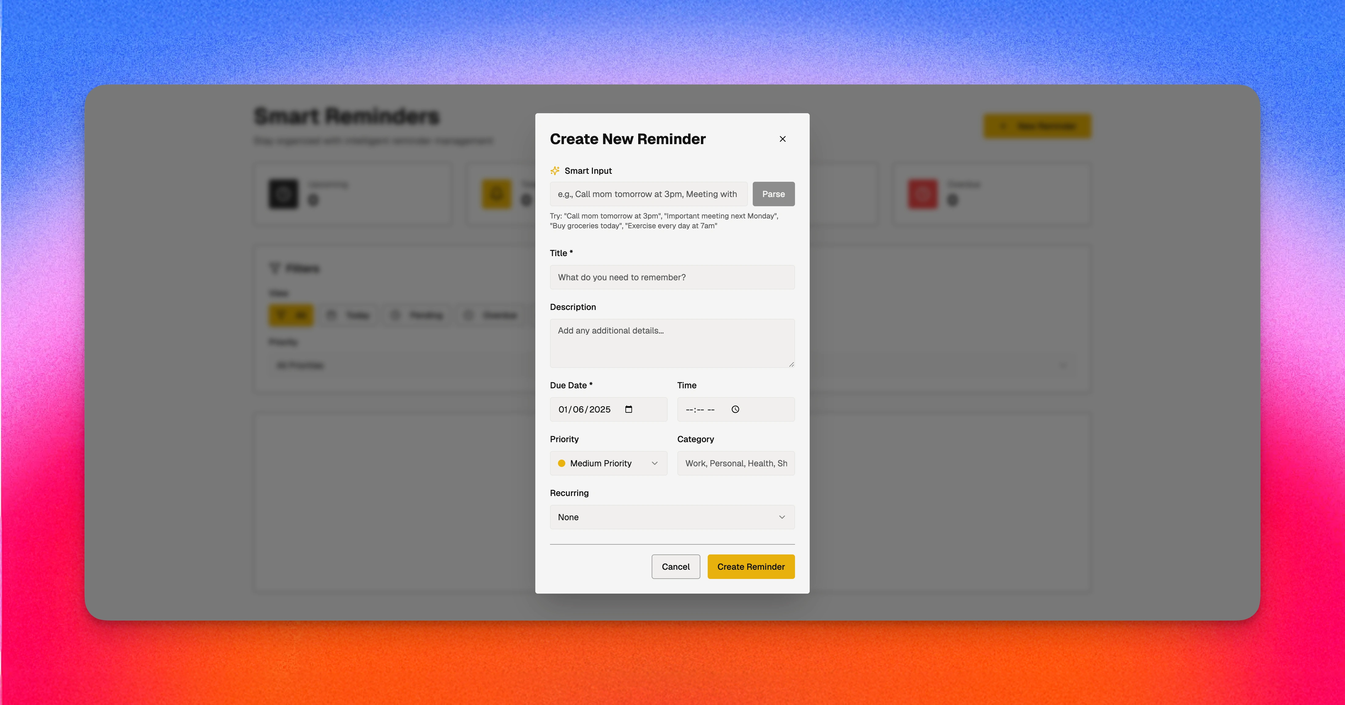Click the Due Date label text

(571, 385)
